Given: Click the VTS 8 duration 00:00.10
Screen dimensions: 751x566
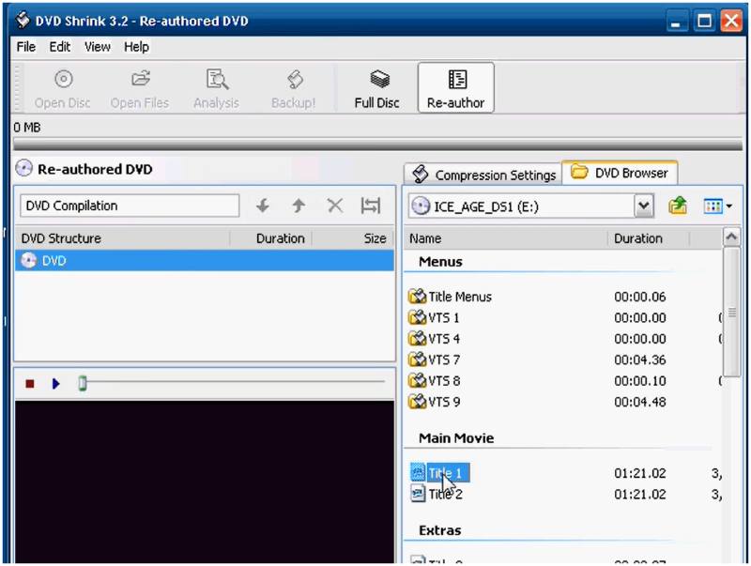Looking at the screenshot, I should pos(640,381).
